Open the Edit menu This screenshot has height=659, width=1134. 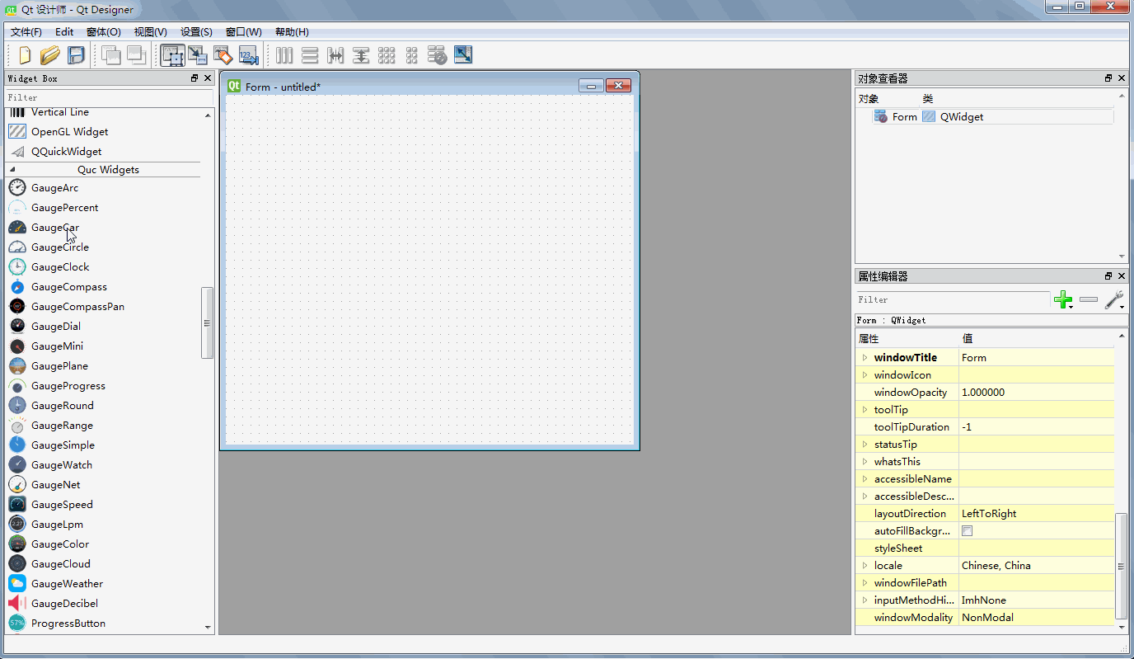click(64, 32)
